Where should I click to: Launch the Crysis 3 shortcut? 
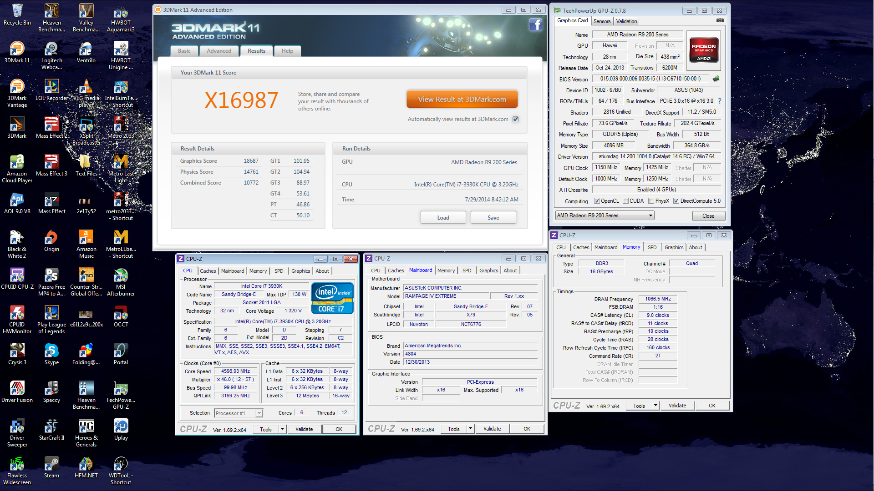tap(17, 354)
